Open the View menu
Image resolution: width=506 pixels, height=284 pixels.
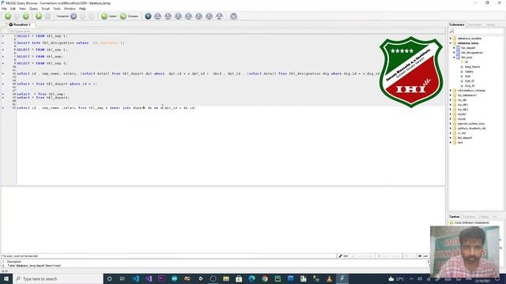pos(22,9)
